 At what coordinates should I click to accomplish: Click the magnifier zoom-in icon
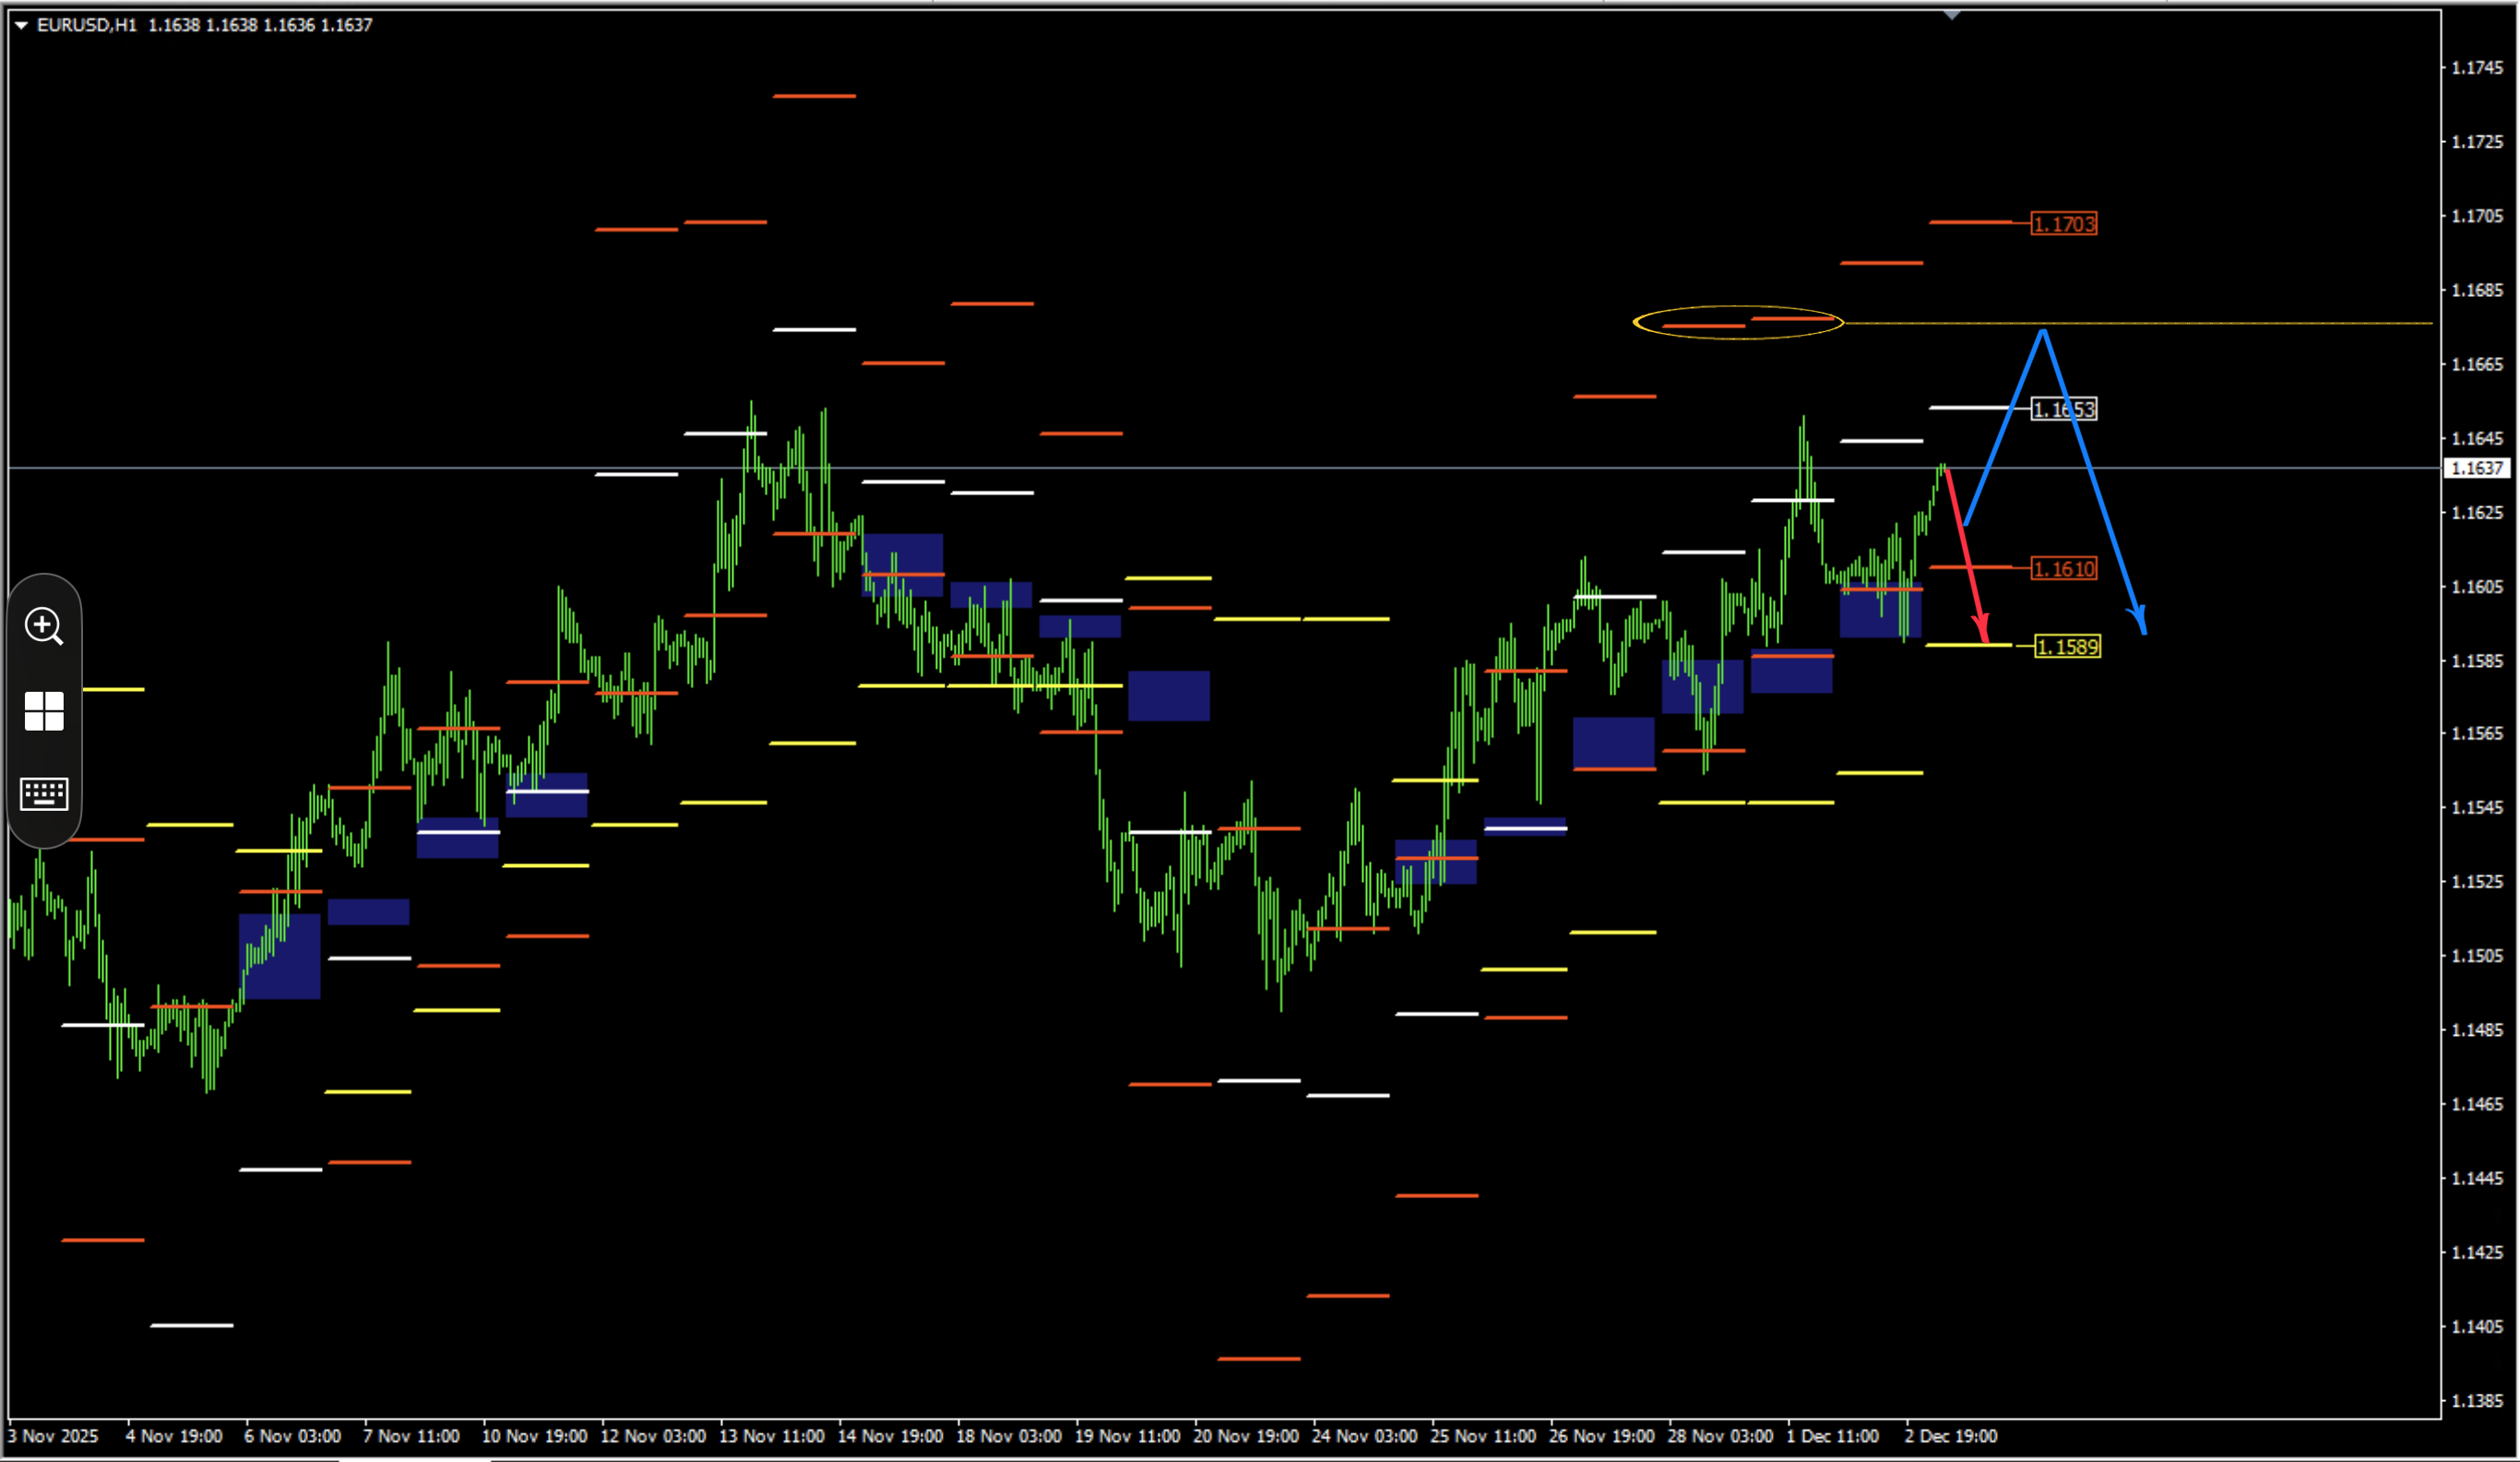point(44,626)
